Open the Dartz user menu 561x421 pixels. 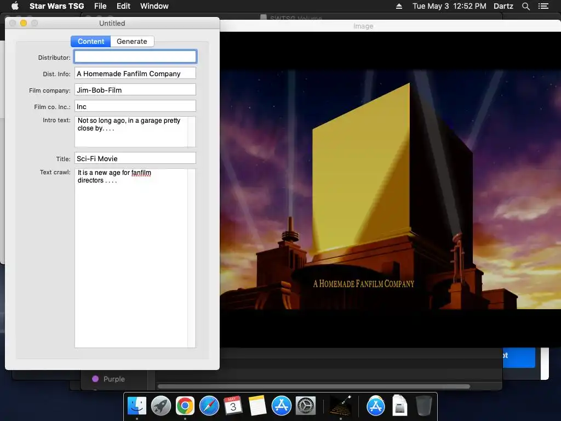pos(503,6)
